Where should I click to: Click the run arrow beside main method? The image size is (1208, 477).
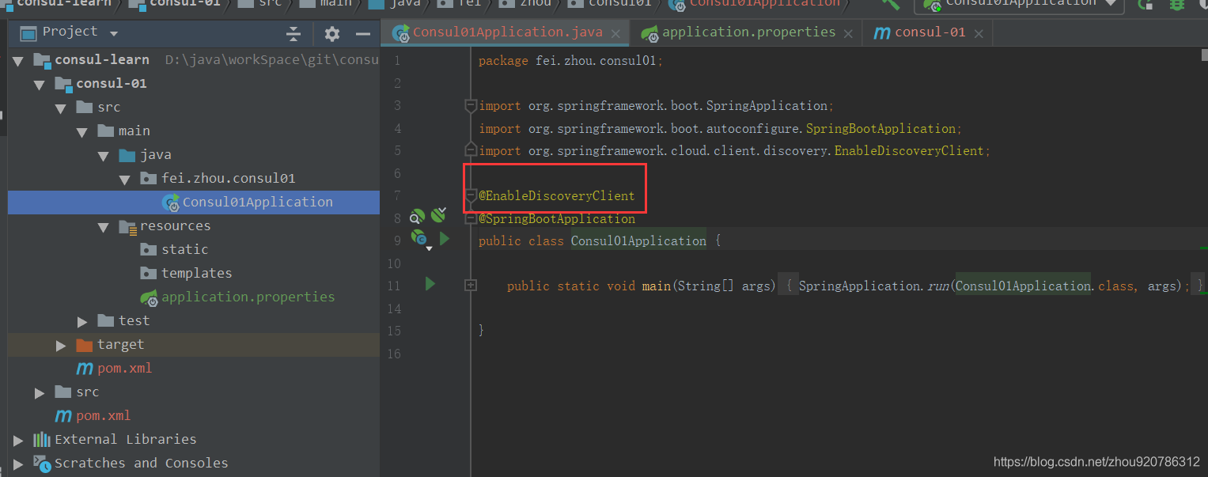point(430,283)
